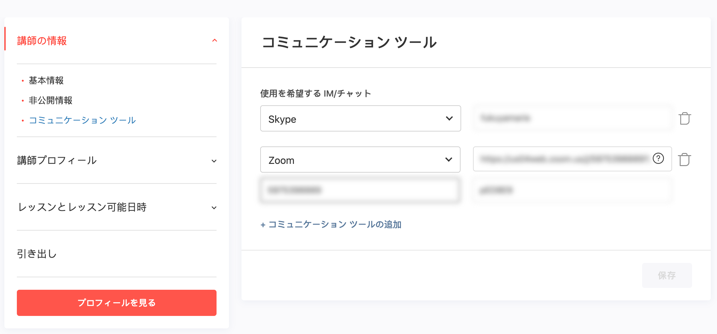Open 非公開情報 menu item
Viewport: 717px width, 334px height.
51,100
